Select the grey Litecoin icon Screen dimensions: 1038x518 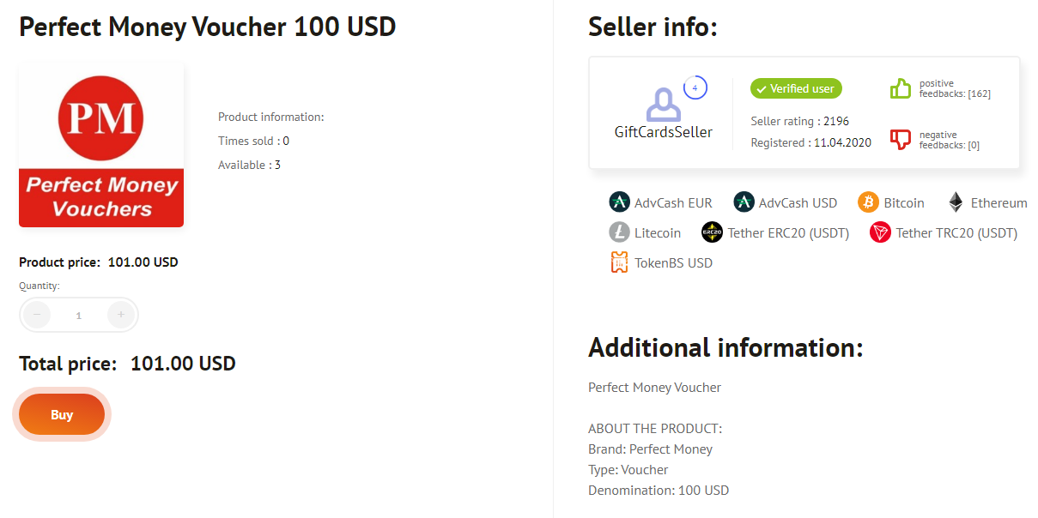[x=619, y=232]
